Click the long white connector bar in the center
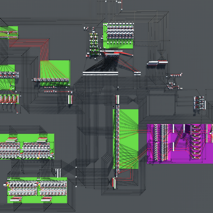This screenshot has width=213, height=213. [x=100, y=73]
